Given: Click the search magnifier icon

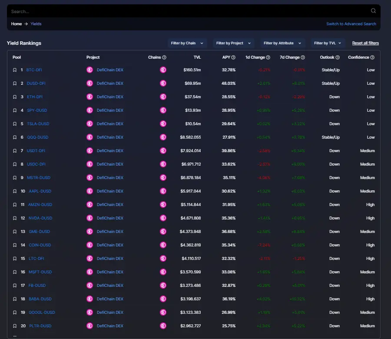Looking at the screenshot, I should point(373,11).
